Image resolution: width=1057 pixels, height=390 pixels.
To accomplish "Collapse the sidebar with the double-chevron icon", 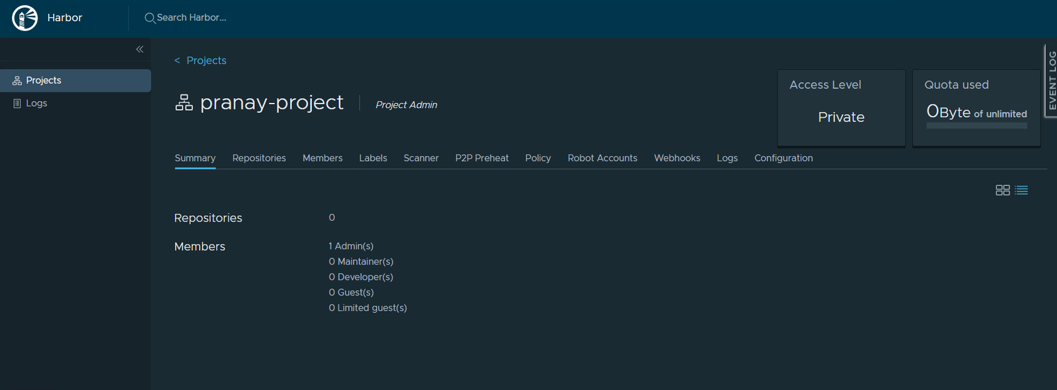I will (x=139, y=49).
